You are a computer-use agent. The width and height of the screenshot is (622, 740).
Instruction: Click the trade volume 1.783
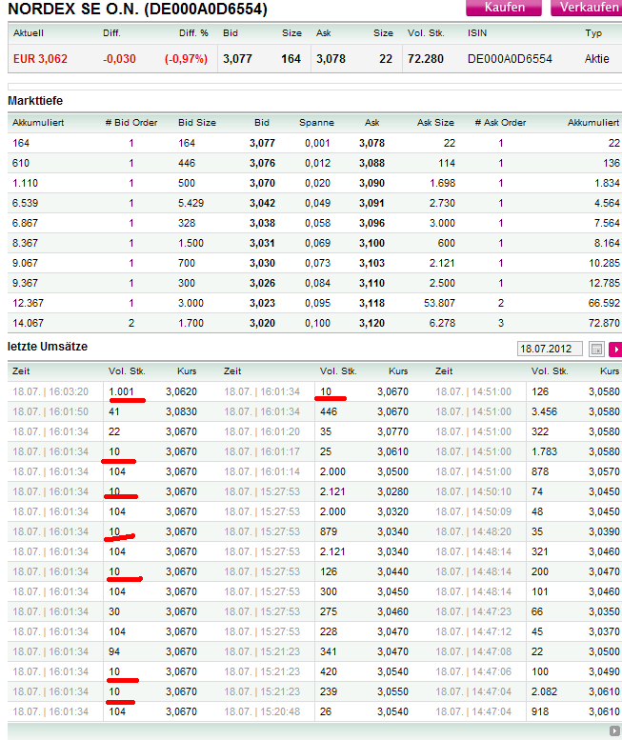point(544,451)
